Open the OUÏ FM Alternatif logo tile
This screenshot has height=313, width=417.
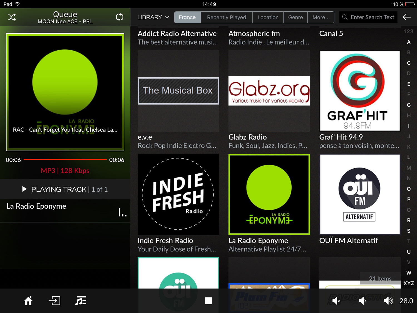(360, 194)
